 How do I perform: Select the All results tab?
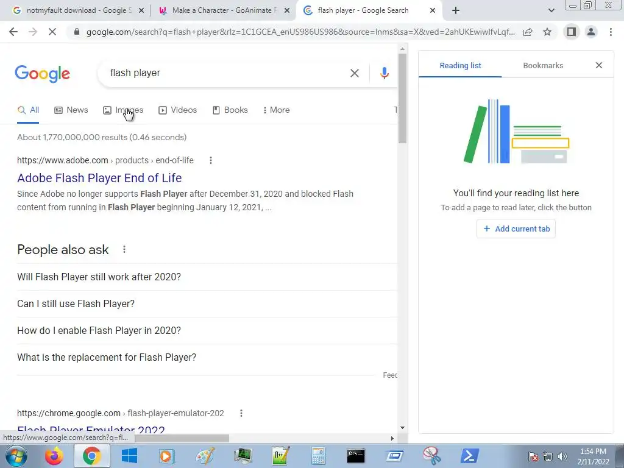click(x=28, y=110)
